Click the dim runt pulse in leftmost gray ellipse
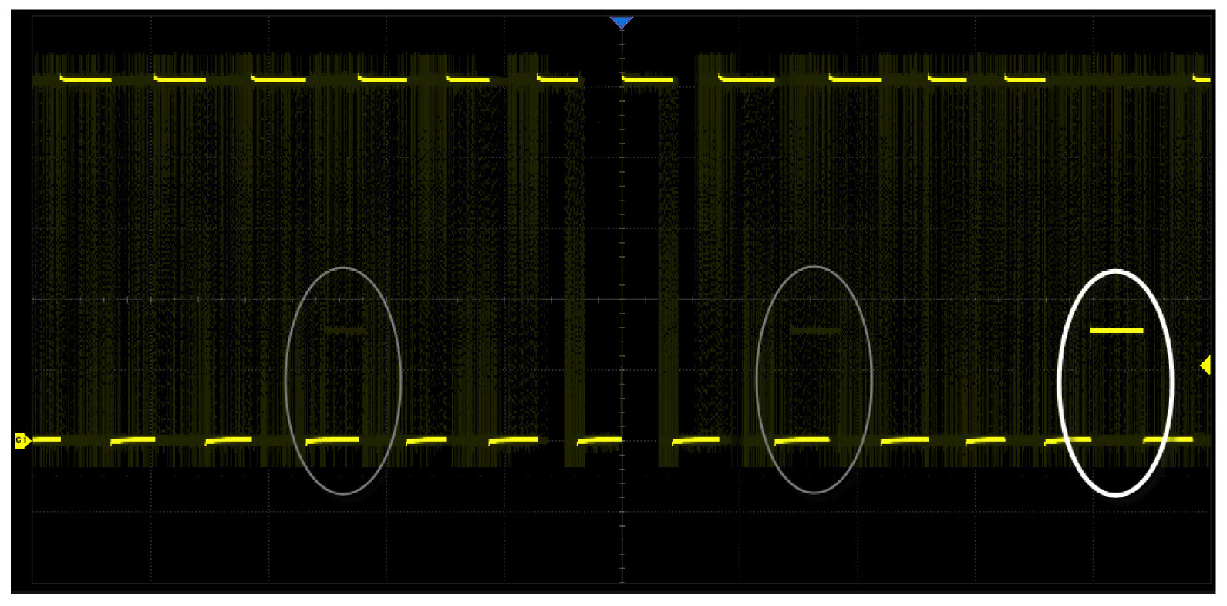The width and height of the screenshot is (1227, 606). [x=344, y=330]
